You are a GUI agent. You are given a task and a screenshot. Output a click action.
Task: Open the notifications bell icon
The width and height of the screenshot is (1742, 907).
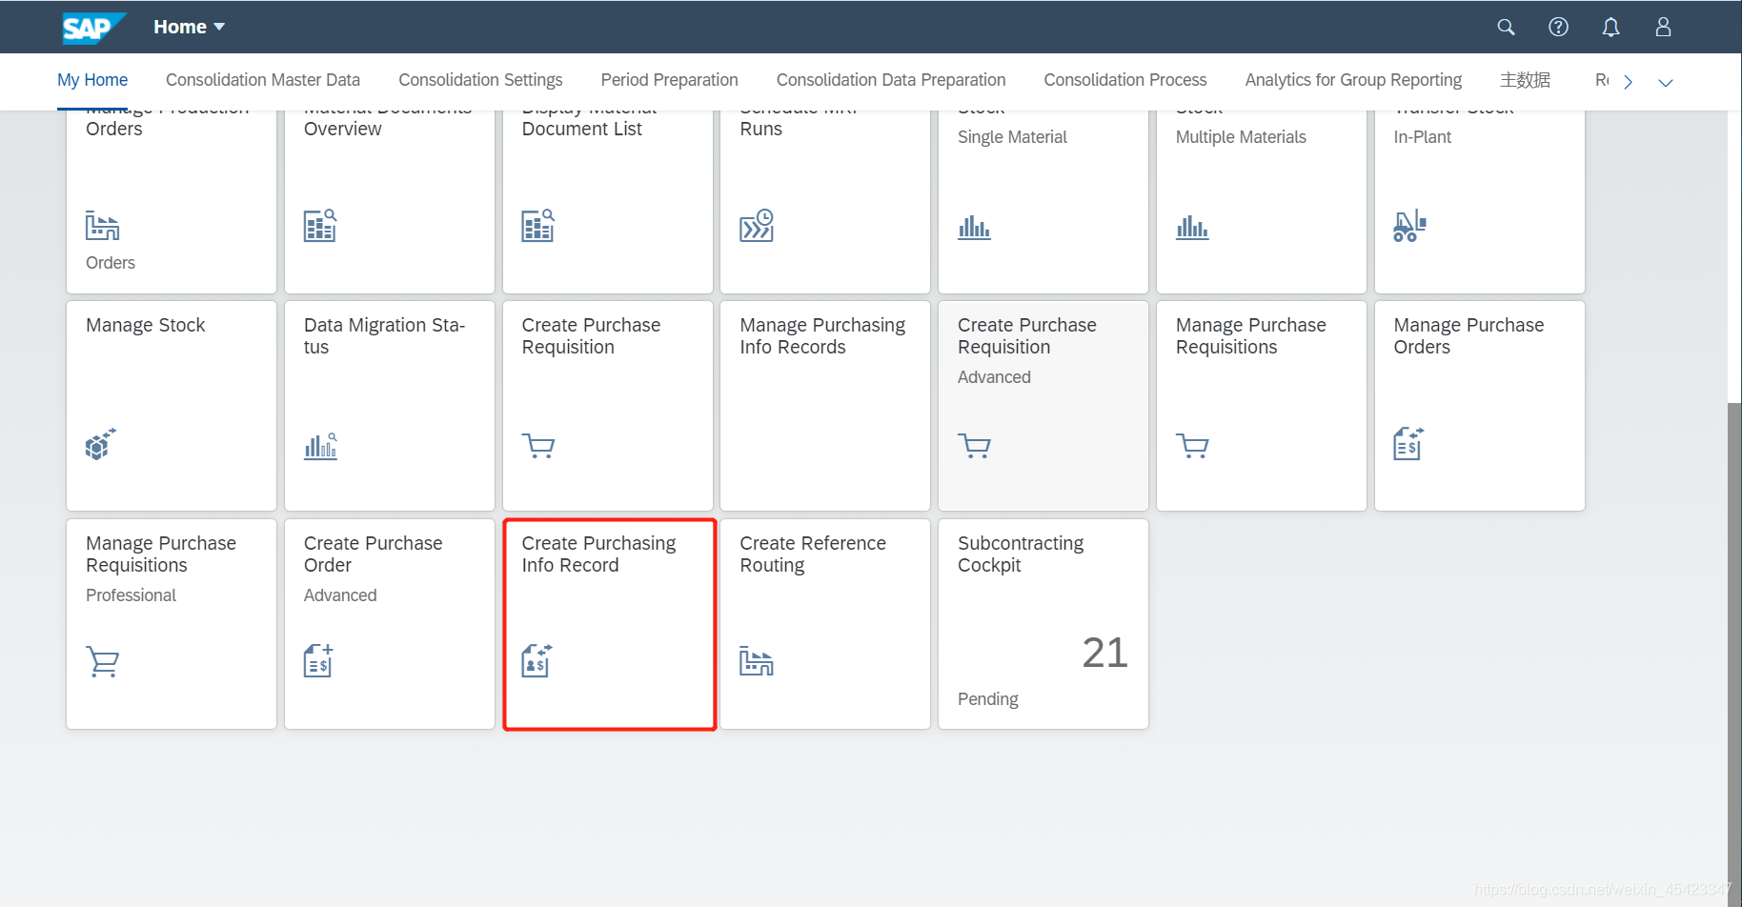(1610, 27)
